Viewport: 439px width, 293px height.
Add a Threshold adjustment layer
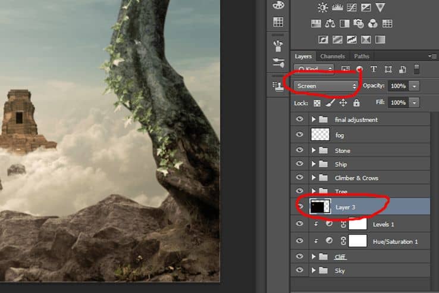pyautogui.click(x=352, y=39)
